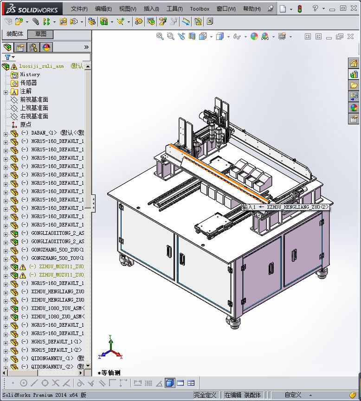This screenshot has height=401, width=361.
Task: Click the SolidWorks Resources home icon
Action: click(x=354, y=63)
